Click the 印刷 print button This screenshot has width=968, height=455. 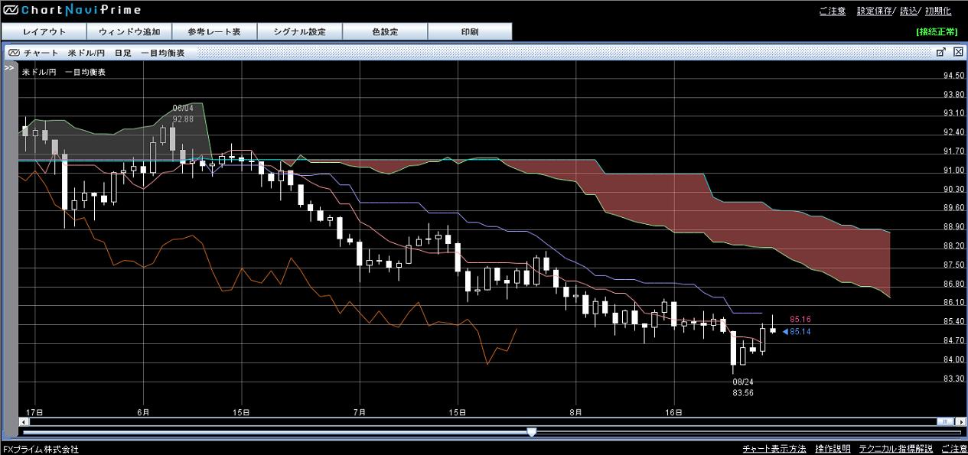(x=470, y=32)
